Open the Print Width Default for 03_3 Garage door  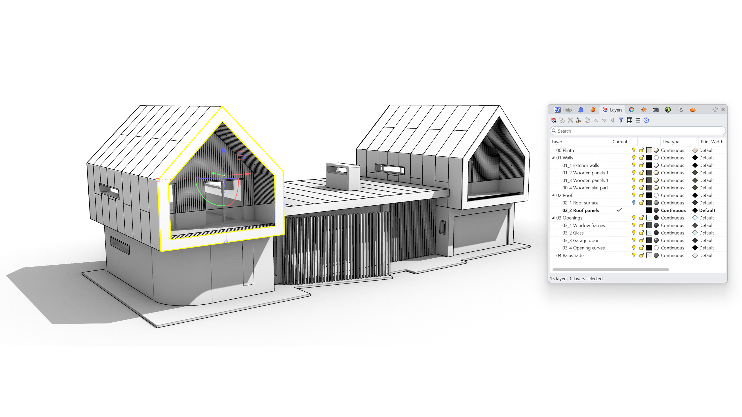pyautogui.click(x=706, y=240)
